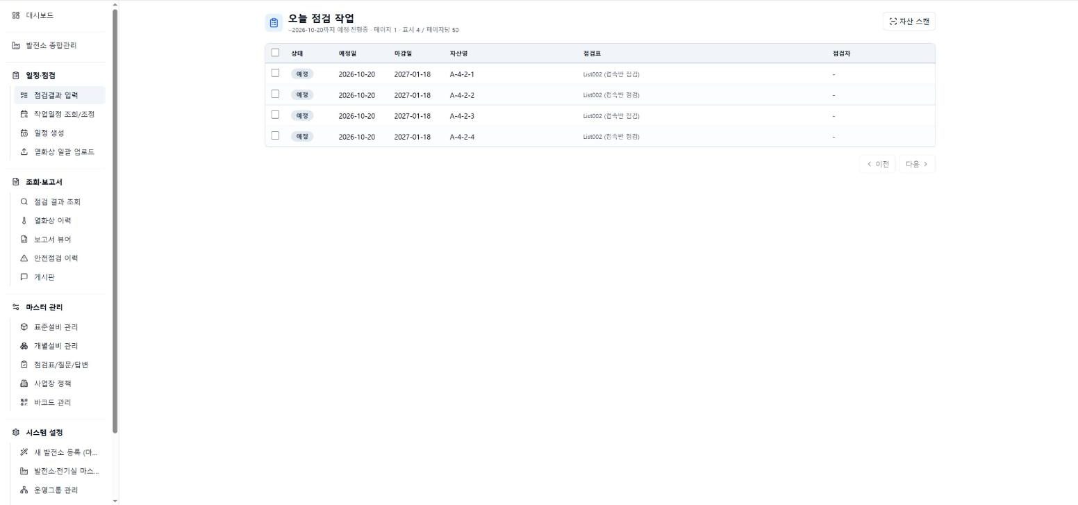Check the box for asset A-4-2-3
The height and width of the screenshot is (505, 1078).
[275, 115]
